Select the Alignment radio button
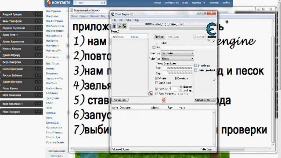Image resolution: width=281 pixels, height=158 pixels. (x=180, y=87)
